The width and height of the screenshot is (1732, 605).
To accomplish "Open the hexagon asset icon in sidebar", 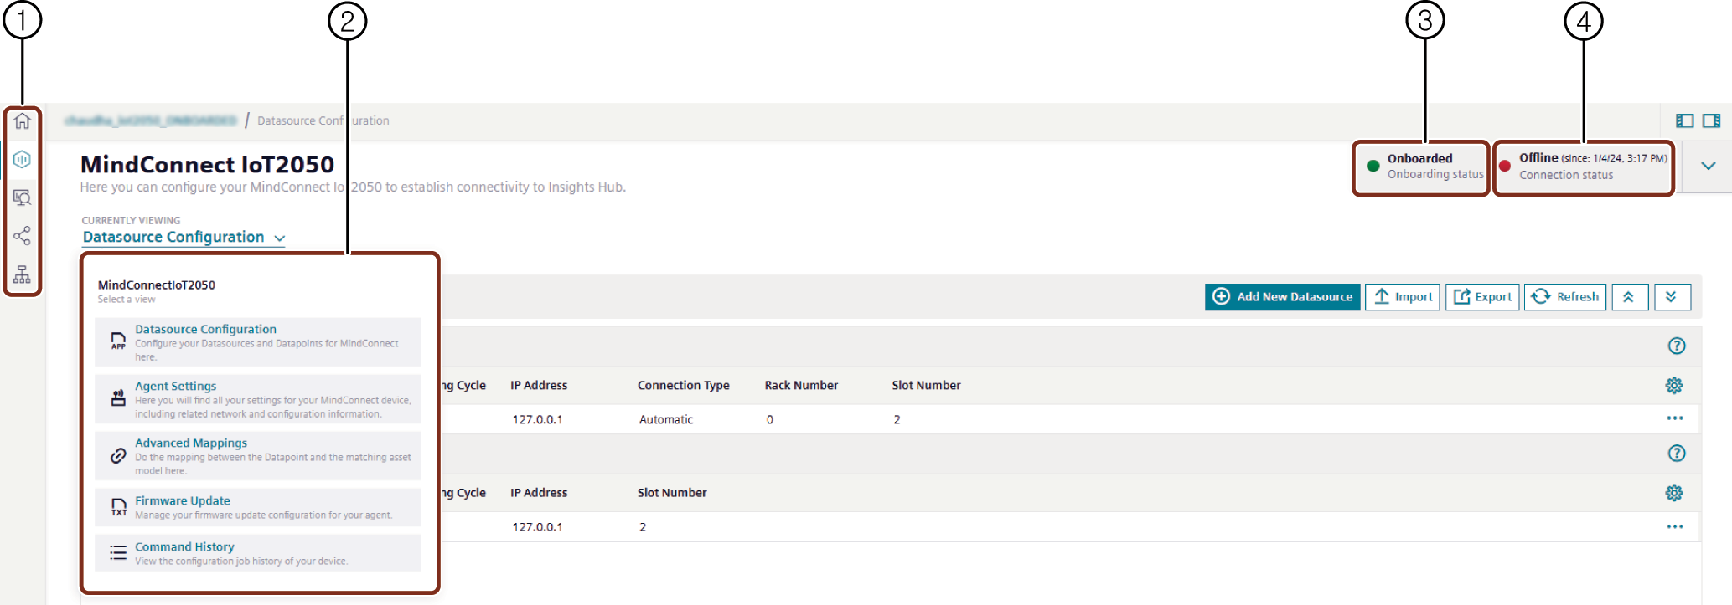I will [23, 159].
